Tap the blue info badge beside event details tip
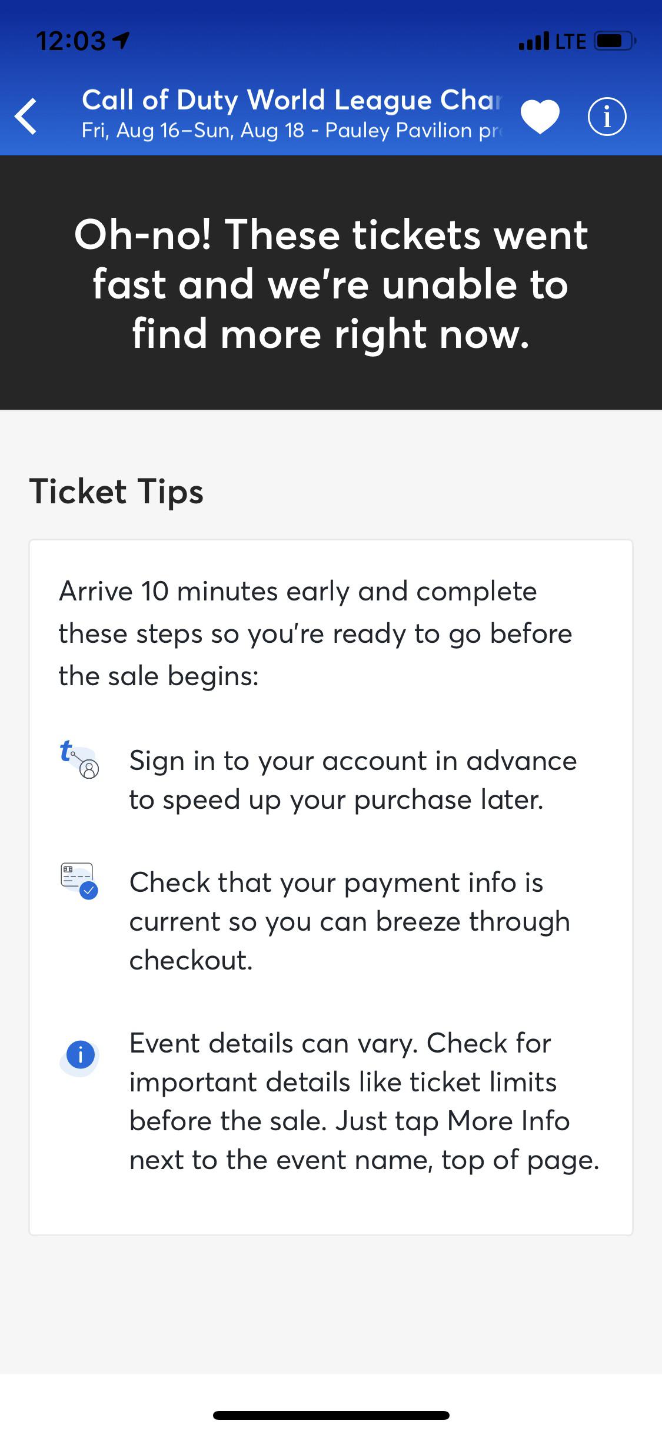The height and width of the screenshot is (1434, 662). click(x=80, y=1055)
